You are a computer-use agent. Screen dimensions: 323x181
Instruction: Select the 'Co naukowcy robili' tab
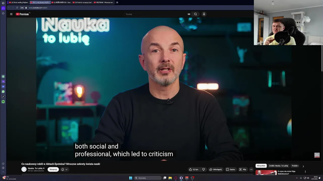40,2
